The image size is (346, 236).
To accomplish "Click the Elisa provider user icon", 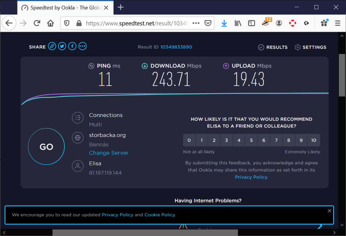I will [x=78, y=166].
